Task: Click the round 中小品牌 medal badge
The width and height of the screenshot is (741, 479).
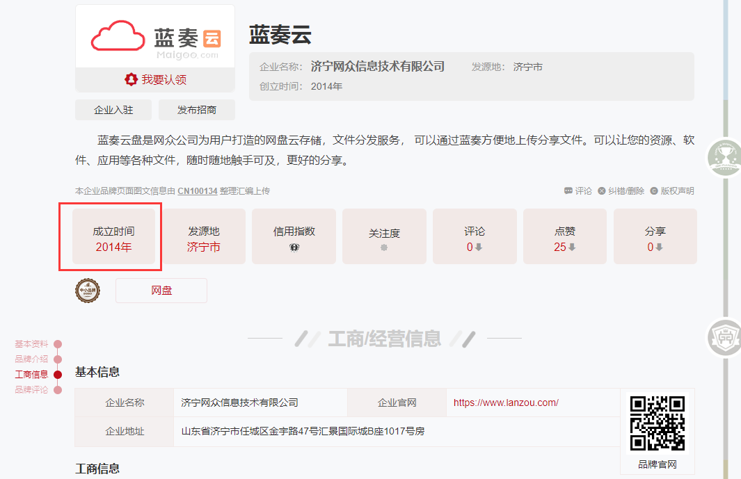Action: pos(88,291)
